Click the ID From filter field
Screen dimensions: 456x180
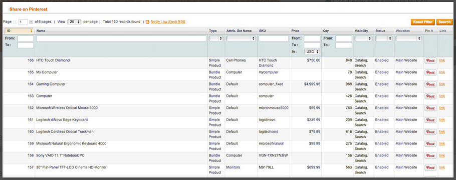25,38
